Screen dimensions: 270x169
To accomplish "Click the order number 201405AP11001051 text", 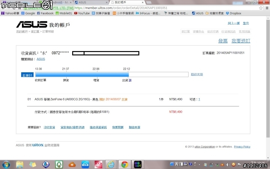I will 230,53.
